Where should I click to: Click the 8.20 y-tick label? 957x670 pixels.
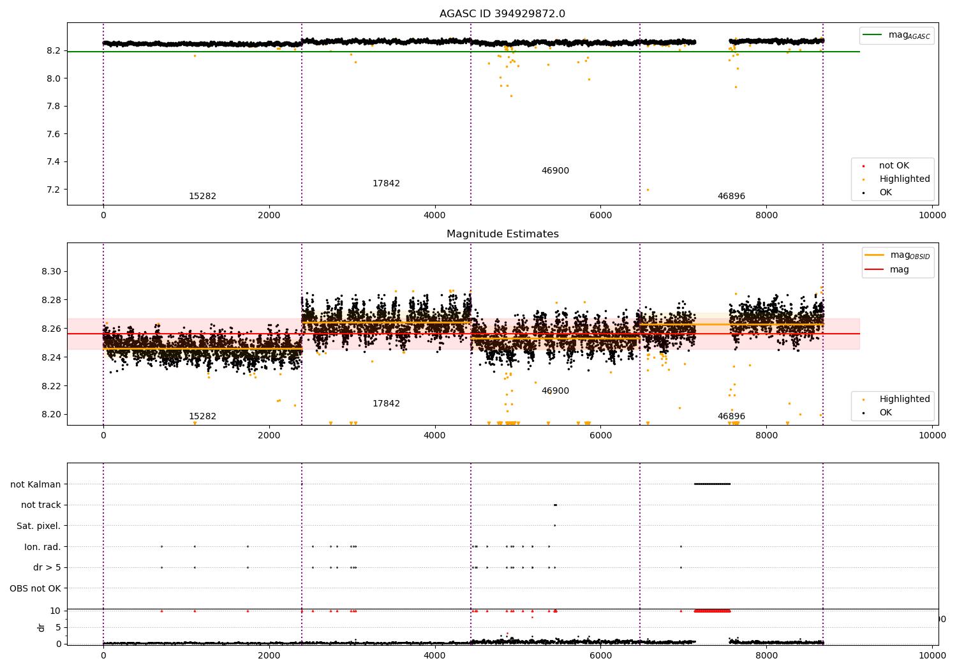click(x=51, y=415)
